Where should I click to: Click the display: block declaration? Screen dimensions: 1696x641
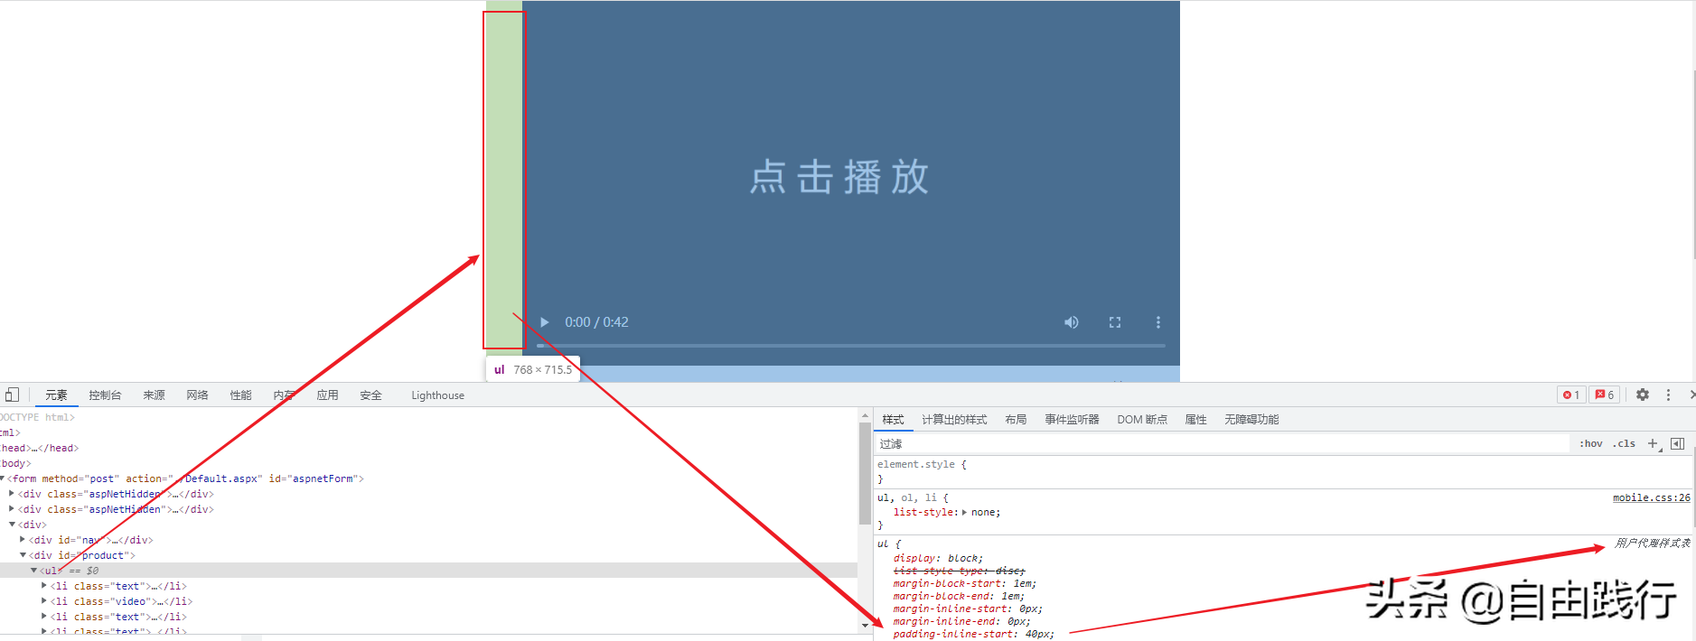(938, 558)
